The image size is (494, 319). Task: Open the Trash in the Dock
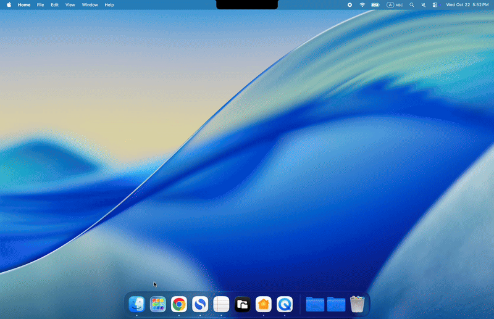click(357, 304)
